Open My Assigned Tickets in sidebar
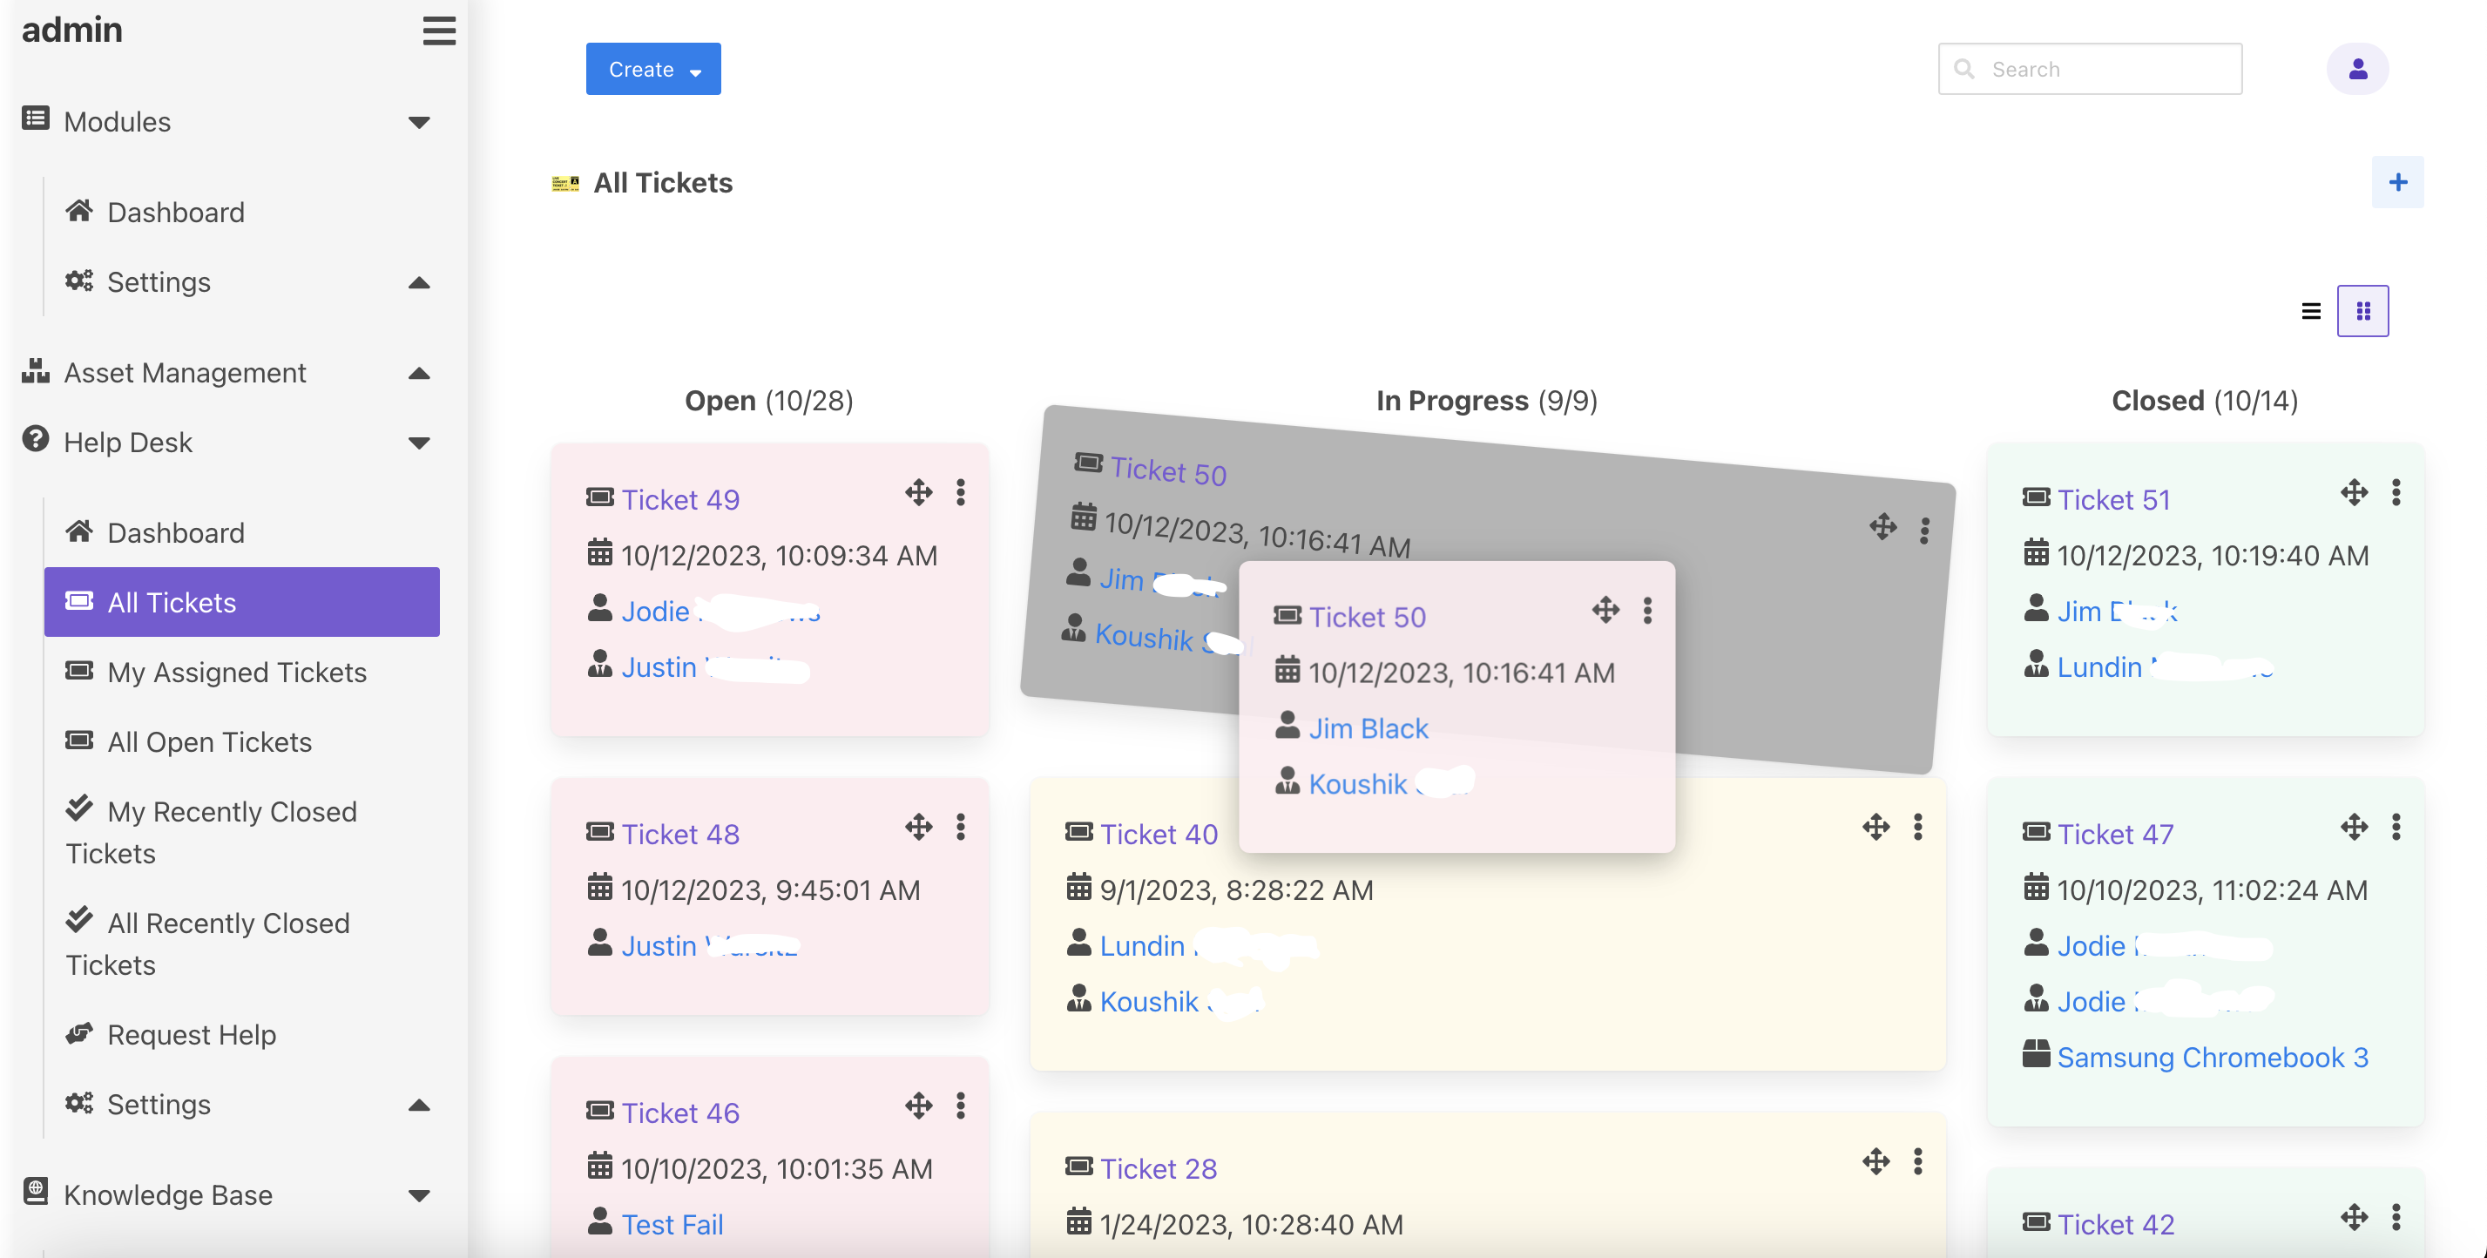2487x1258 pixels. pyautogui.click(x=237, y=672)
